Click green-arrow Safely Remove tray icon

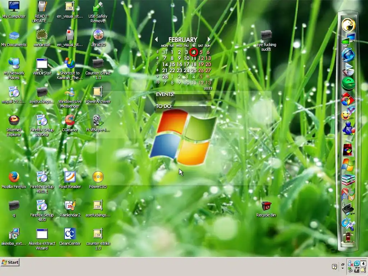coord(350,270)
